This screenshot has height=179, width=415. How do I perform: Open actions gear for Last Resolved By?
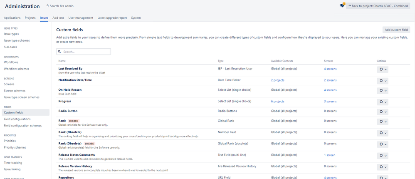click(383, 70)
